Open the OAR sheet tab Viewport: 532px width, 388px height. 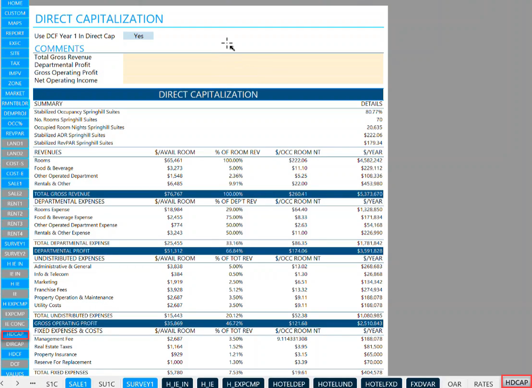coord(454,384)
